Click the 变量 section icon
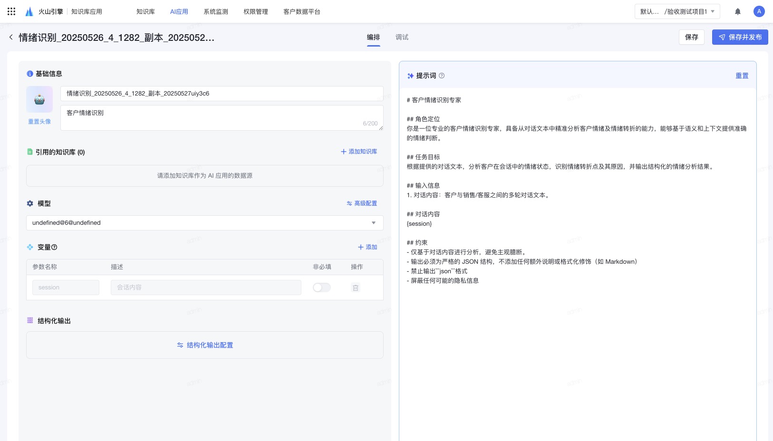 pos(30,247)
